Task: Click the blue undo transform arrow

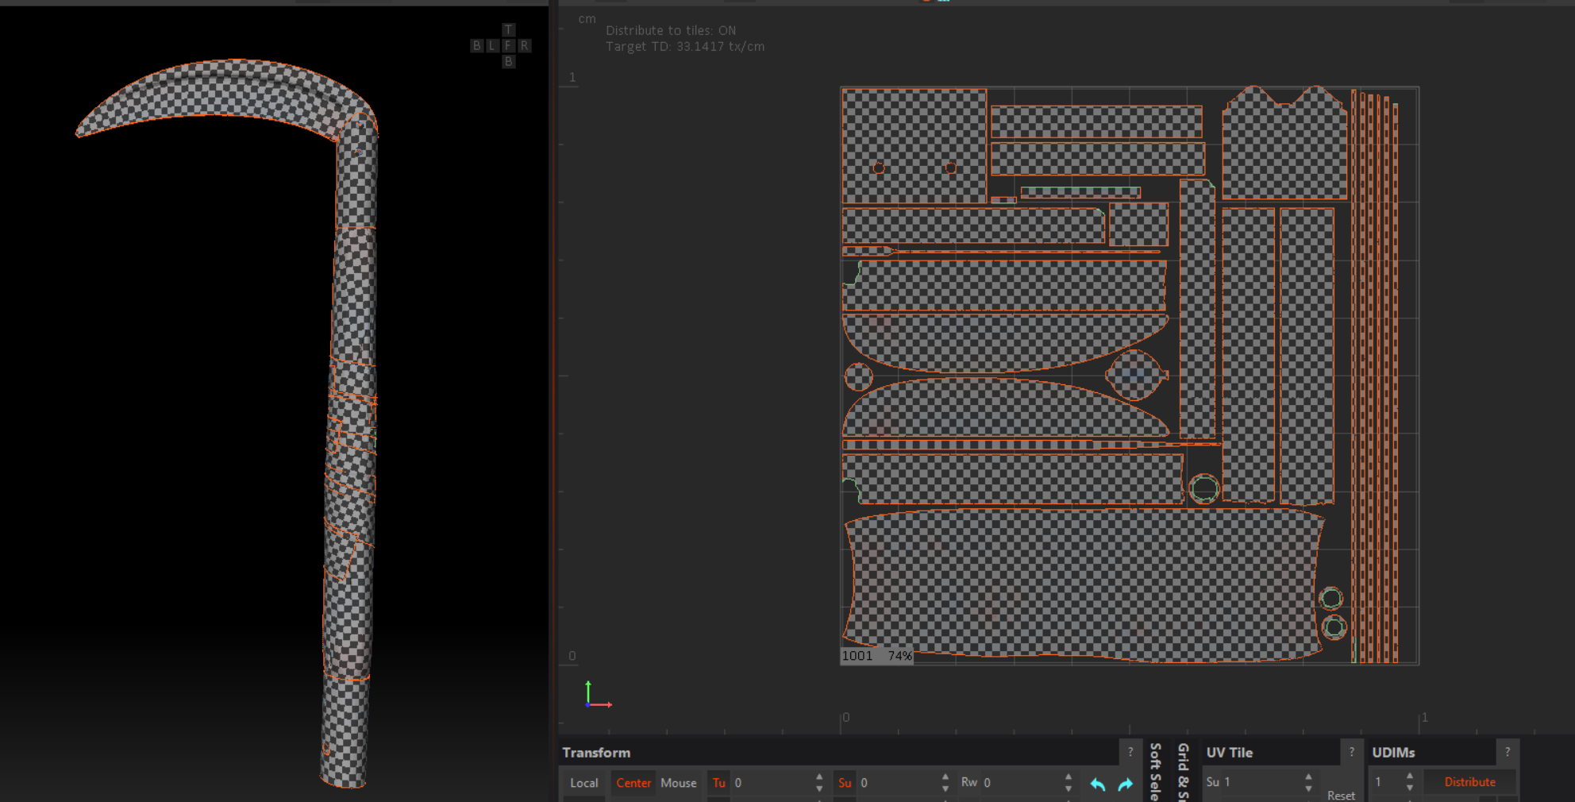Action: pyautogui.click(x=1098, y=784)
